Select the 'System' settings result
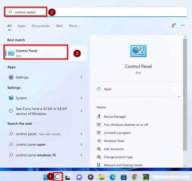Screen dimensions: 192x181 [x=46, y=98]
